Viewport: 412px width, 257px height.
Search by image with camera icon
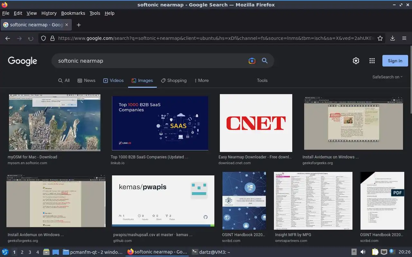[x=252, y=61]
